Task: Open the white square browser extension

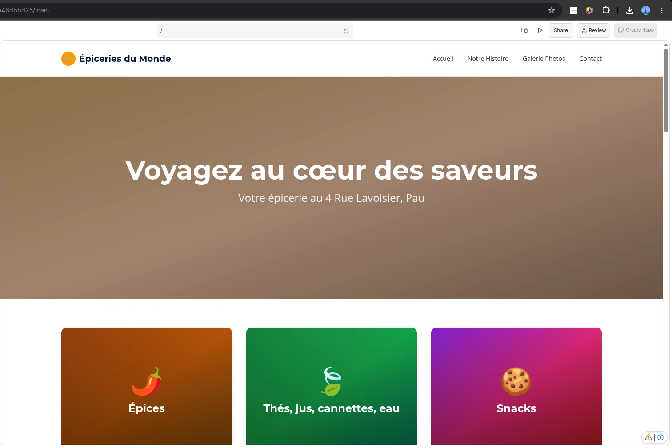Action: (x=574, y=10)
